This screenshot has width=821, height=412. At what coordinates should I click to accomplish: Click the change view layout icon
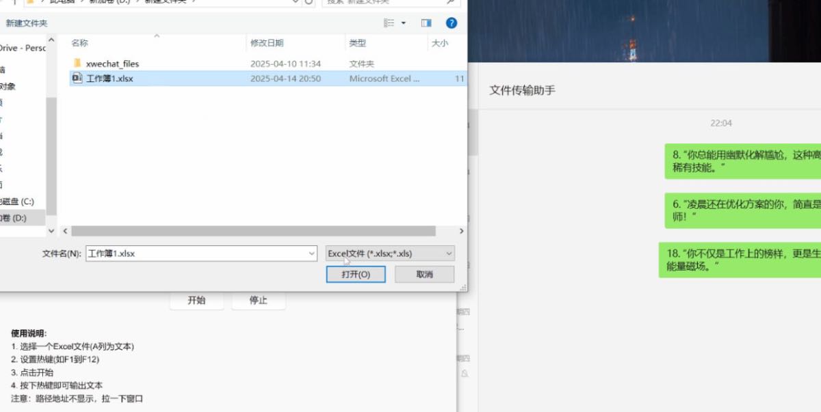389,23
